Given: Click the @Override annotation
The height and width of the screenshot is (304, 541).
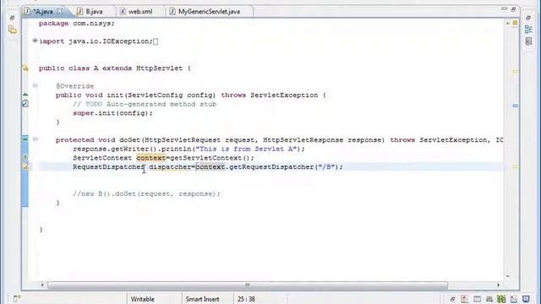Looking at the screenshot, I should [75, 86].
